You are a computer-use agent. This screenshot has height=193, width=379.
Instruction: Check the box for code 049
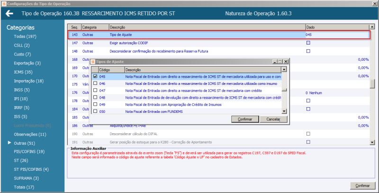pos(95,104)
